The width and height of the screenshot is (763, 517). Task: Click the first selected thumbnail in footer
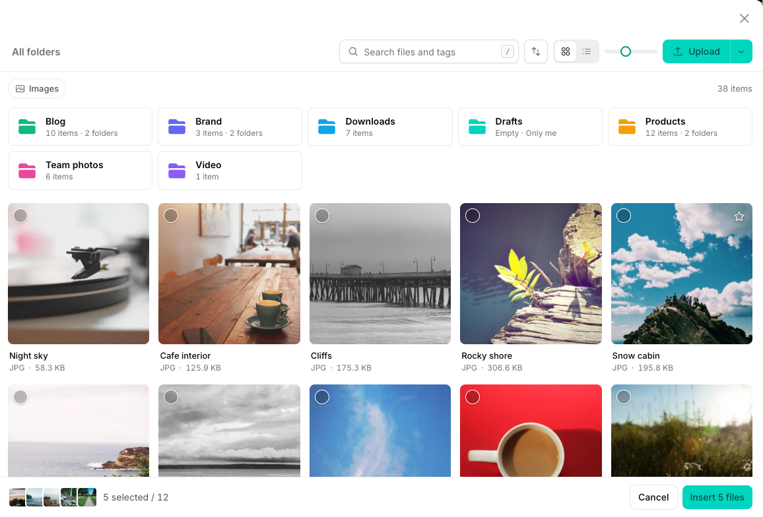click(x=18, y=497)
